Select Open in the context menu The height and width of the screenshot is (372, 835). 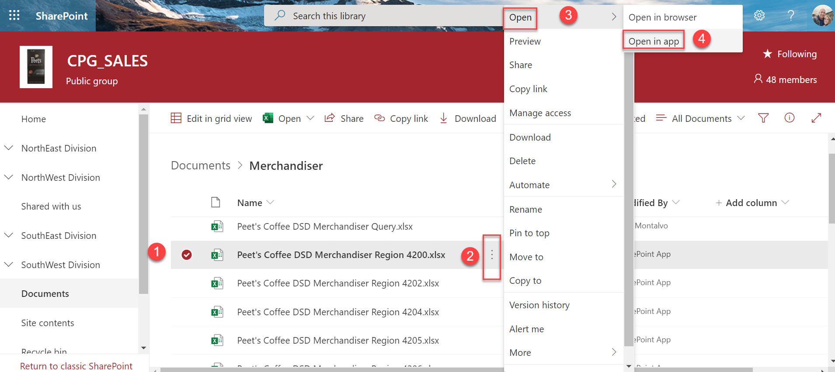pos(564,17)
